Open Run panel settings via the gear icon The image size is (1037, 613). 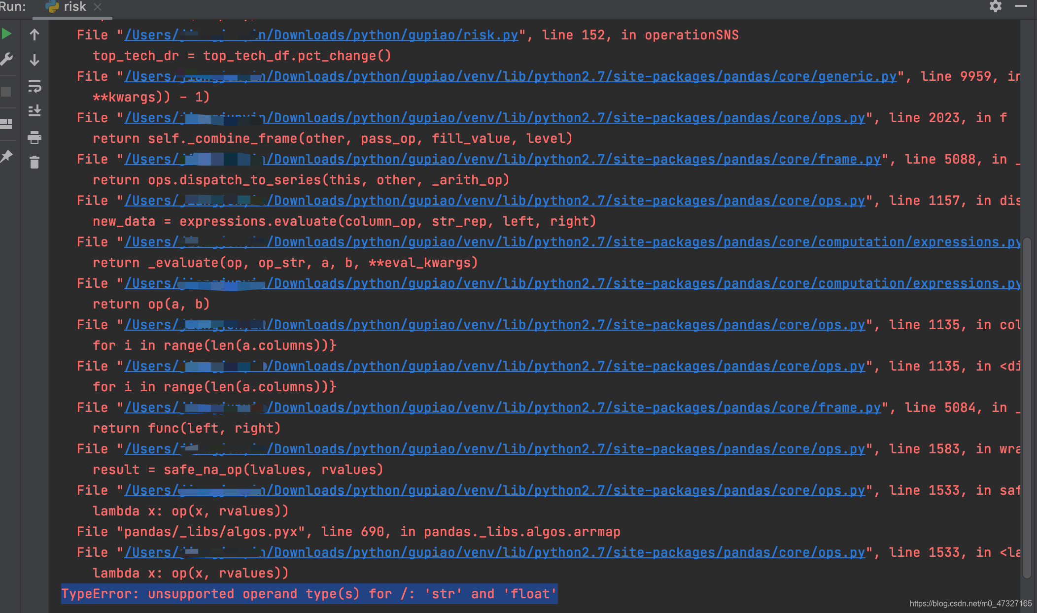click(995, 6)
